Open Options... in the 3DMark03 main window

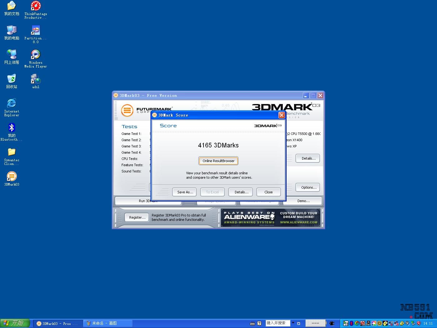(x=308, y=187)
